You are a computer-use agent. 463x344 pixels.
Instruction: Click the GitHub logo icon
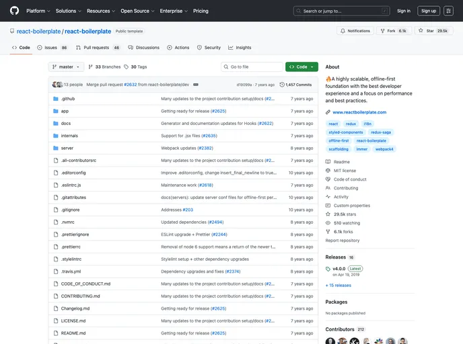15,11
